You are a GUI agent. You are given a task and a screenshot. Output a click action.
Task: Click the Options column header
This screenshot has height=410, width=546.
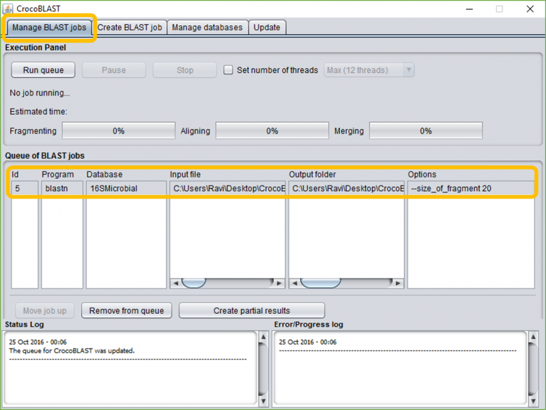pos(422,175)
